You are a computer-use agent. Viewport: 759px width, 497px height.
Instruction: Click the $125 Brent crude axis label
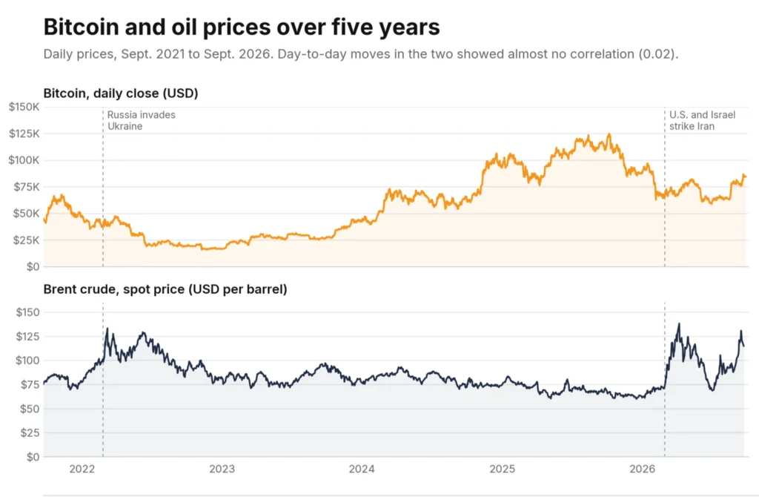[27, 336]
